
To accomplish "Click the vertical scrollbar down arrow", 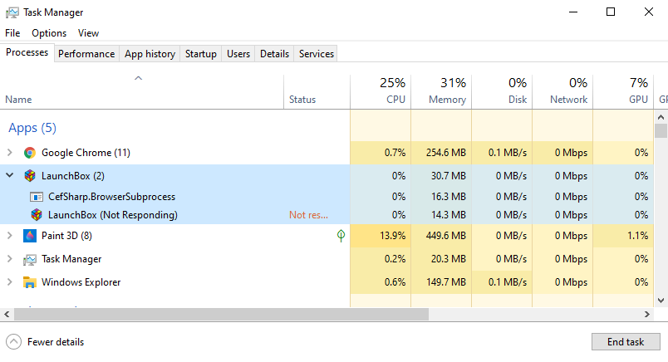I will coord(661,301).
